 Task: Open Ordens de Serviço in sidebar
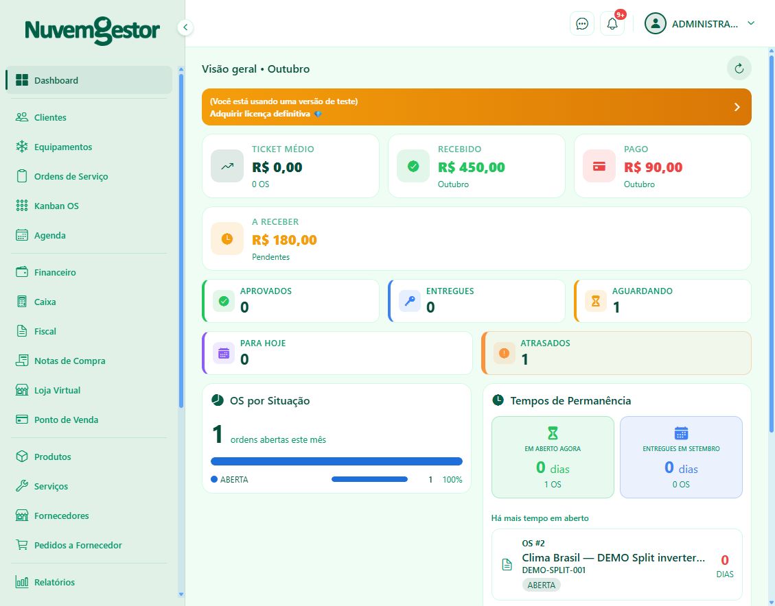[x=89, y=176]
